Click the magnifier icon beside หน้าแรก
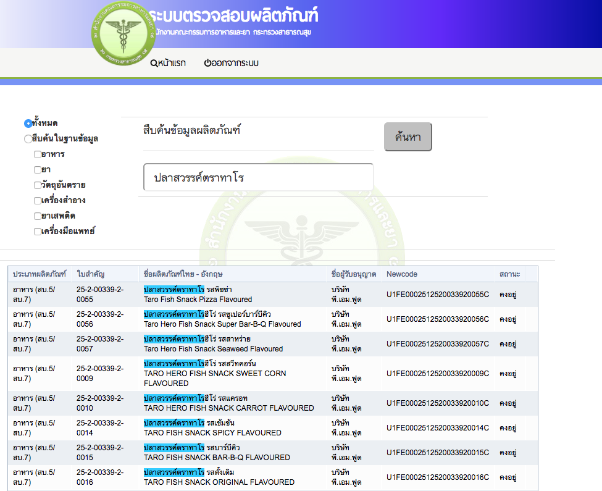This screenshot has height=491, width=602. click(154, 64)
